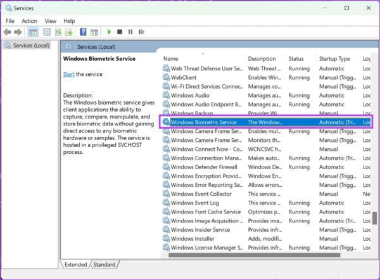The height and width of the screenshot is (280, 380).
Task: Click the Forward arrow toolbar icon
Action: (x=18, y=32)
